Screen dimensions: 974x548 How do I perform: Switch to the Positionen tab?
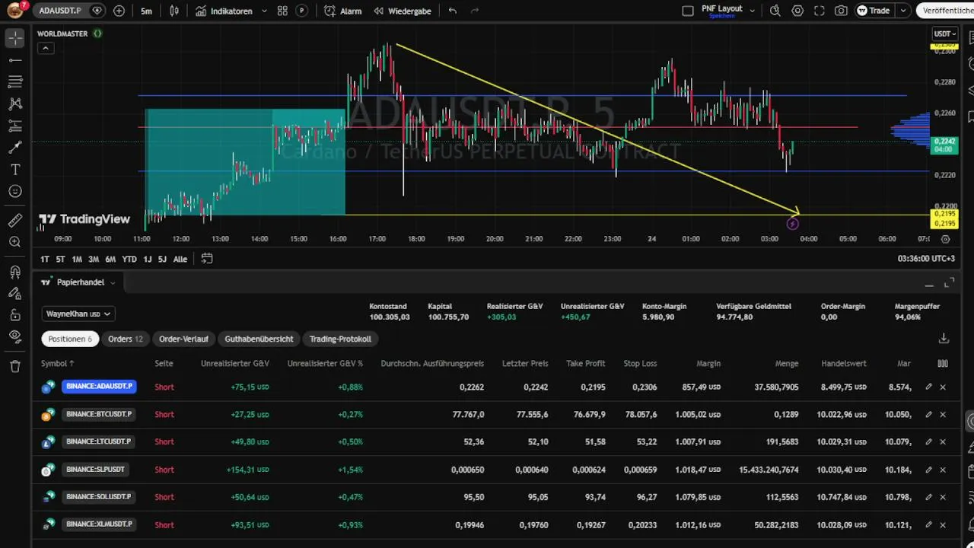tap(70, 339)
